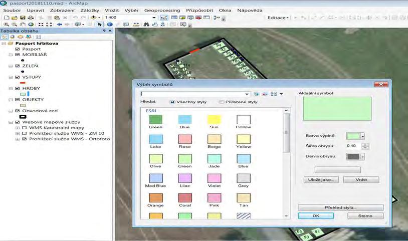The image size is (408, 241).
Task: Click the Fixed Zoom Out arrows icon
Action: click(x=49, y=25)
